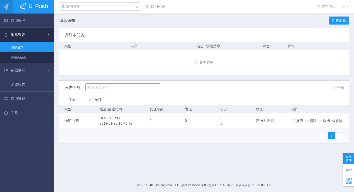Click the 进行中任务 section heading
The width and height of the screenshot is (354, 192).
tap(74, 35)
